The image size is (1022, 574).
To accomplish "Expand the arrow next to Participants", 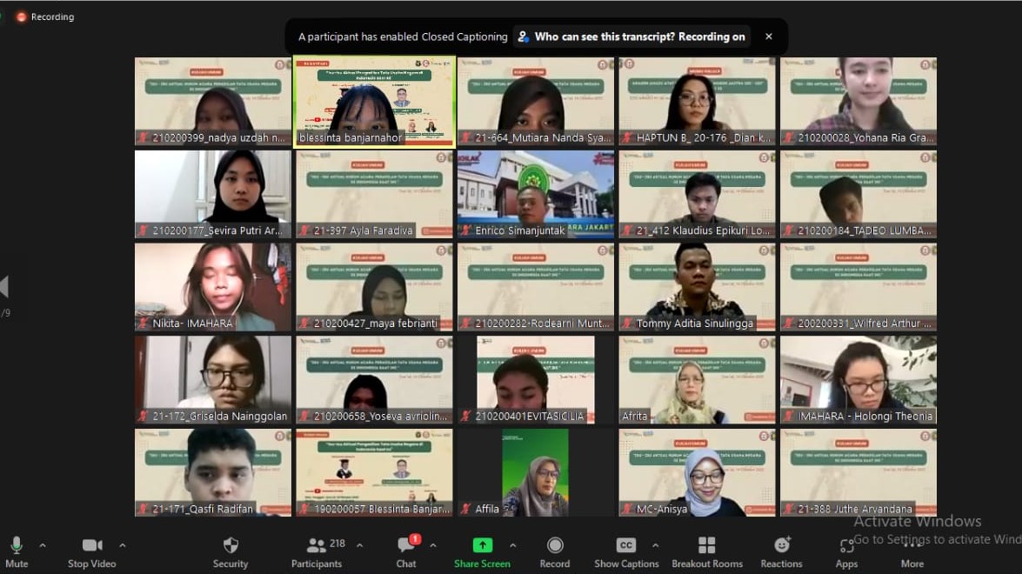I will (359, 545).
